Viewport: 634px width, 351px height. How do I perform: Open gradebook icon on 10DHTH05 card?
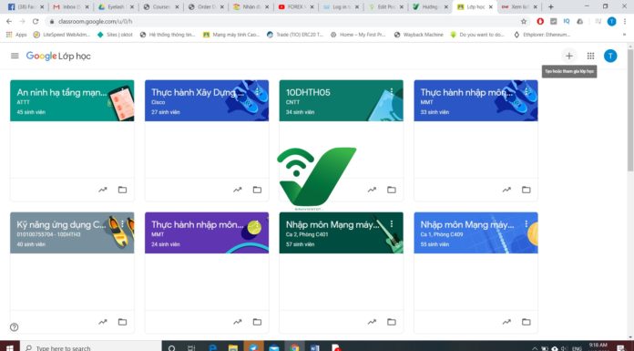[372, 190]
